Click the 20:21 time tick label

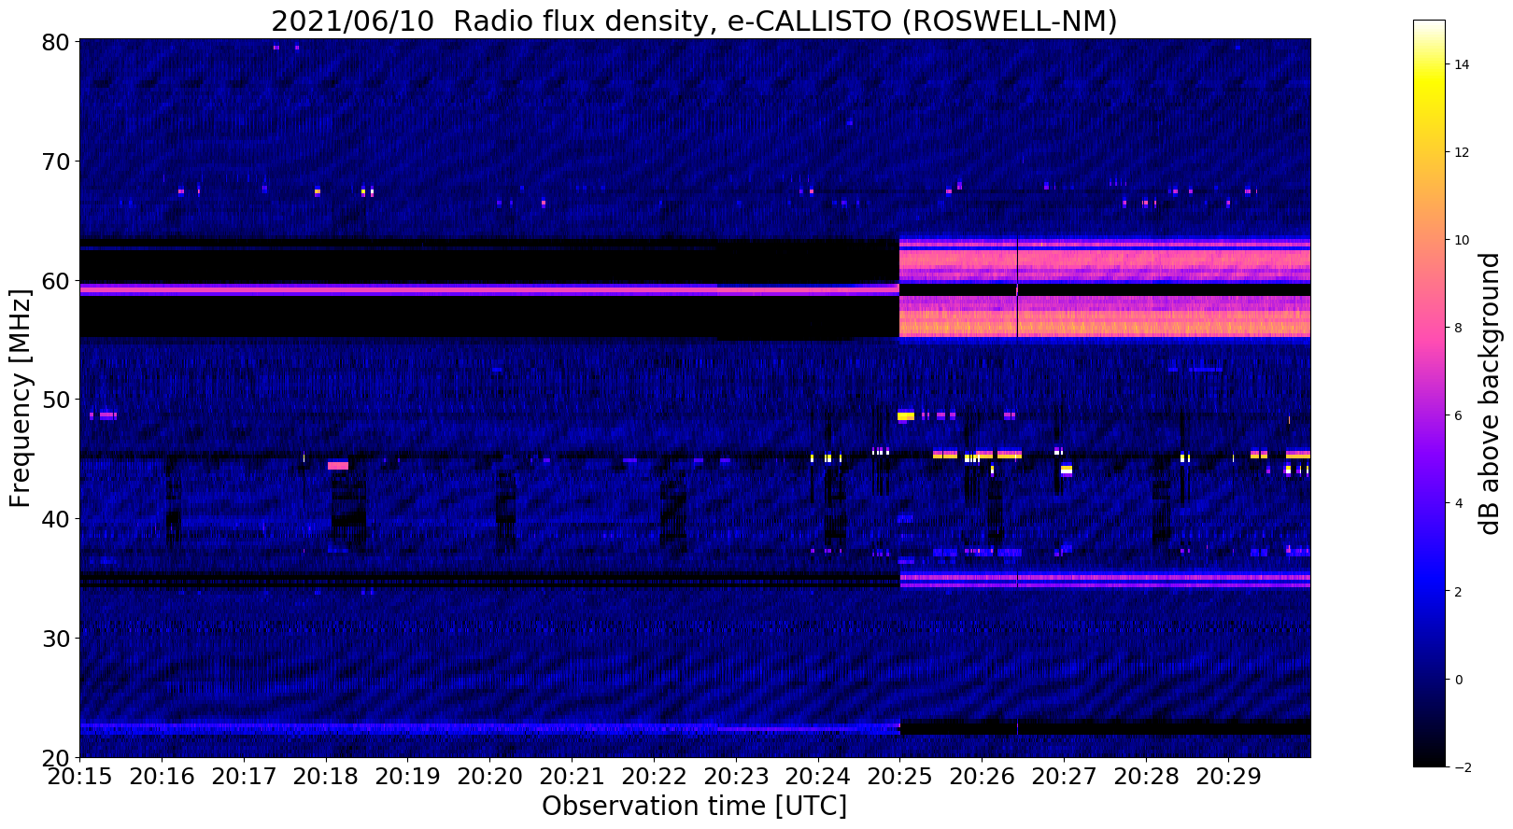coord(572,777)
